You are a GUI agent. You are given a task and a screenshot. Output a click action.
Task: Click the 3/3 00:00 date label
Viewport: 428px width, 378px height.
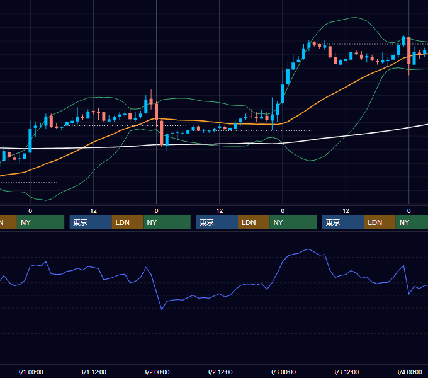coord(283,372)
